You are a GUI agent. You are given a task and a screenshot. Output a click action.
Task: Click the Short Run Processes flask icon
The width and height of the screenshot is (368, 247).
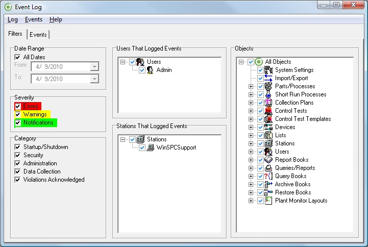tap(268, 94)
